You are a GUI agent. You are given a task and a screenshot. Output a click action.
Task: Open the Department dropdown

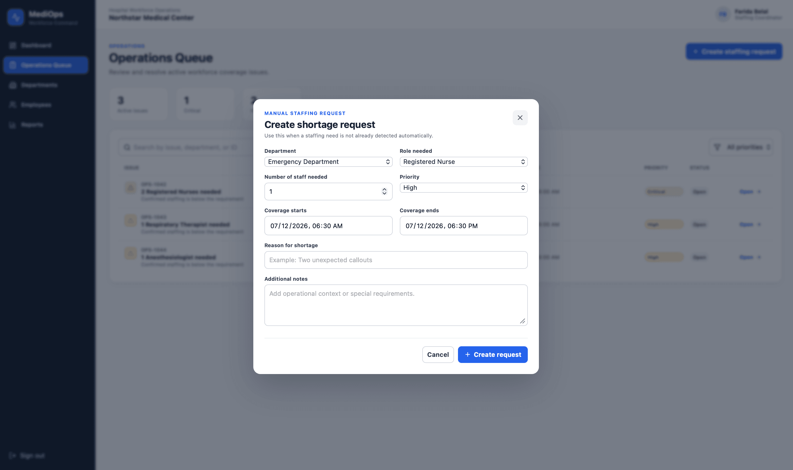coord(328,162)
